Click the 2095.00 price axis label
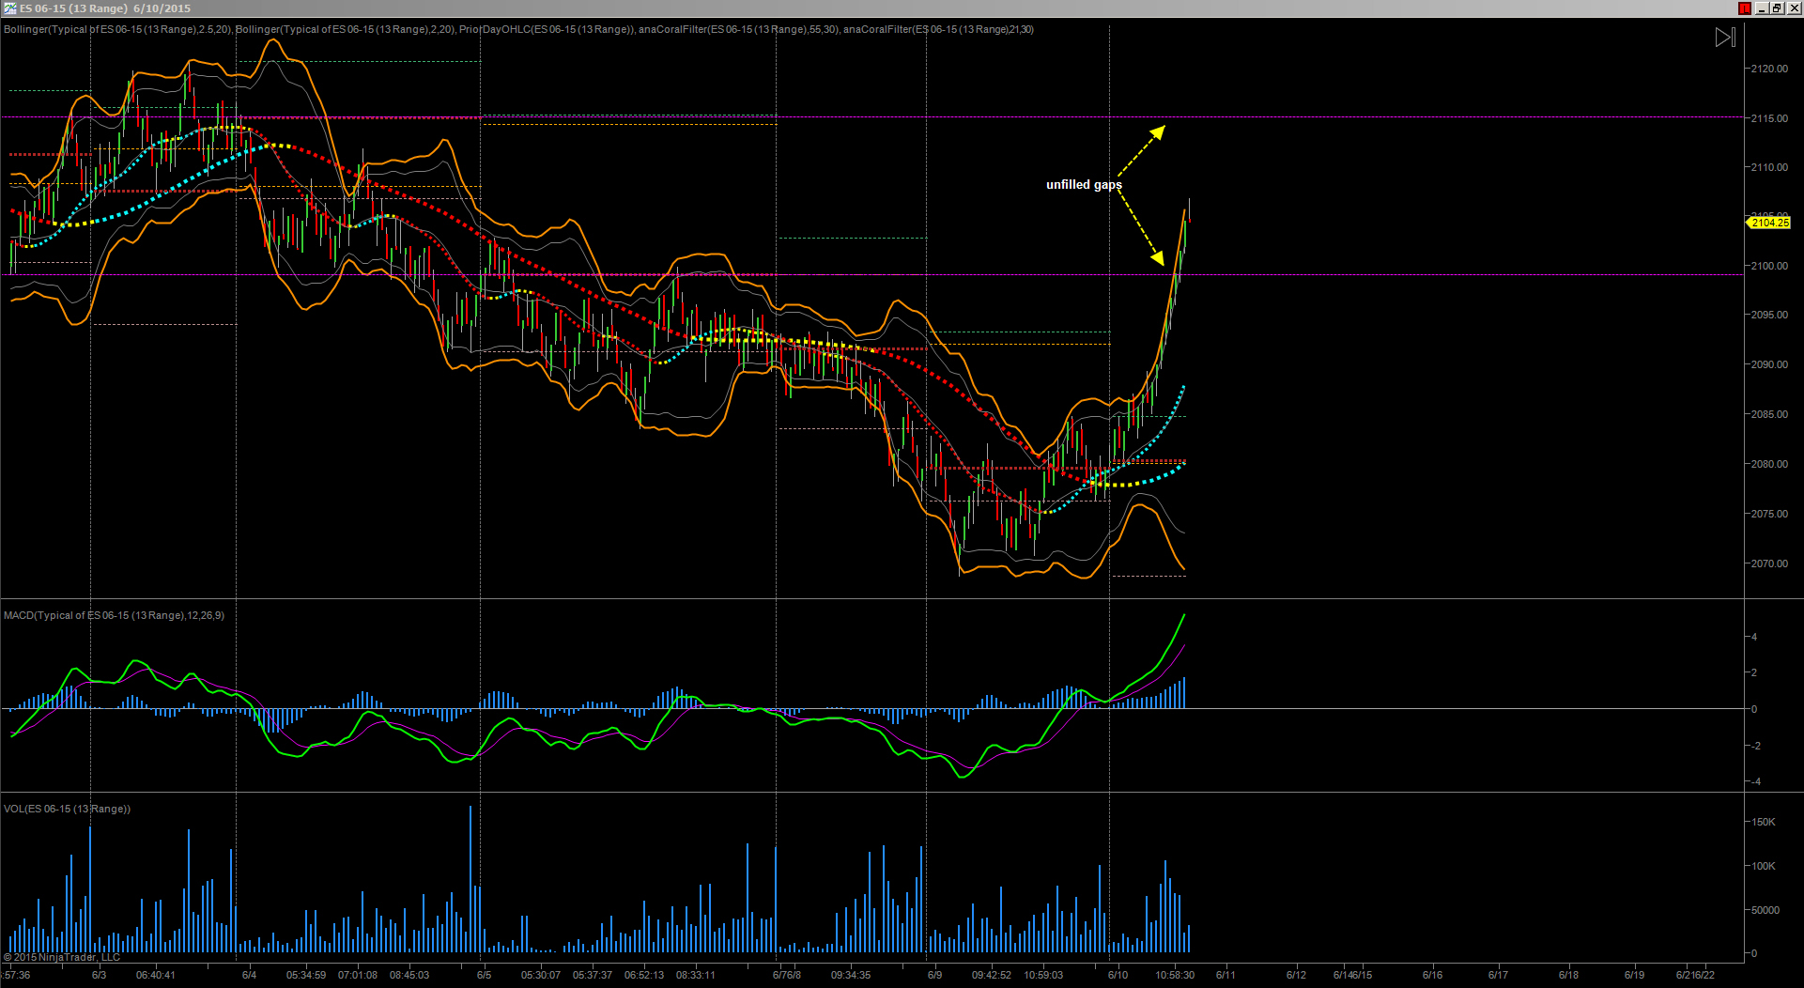 tap(1769, 315)
